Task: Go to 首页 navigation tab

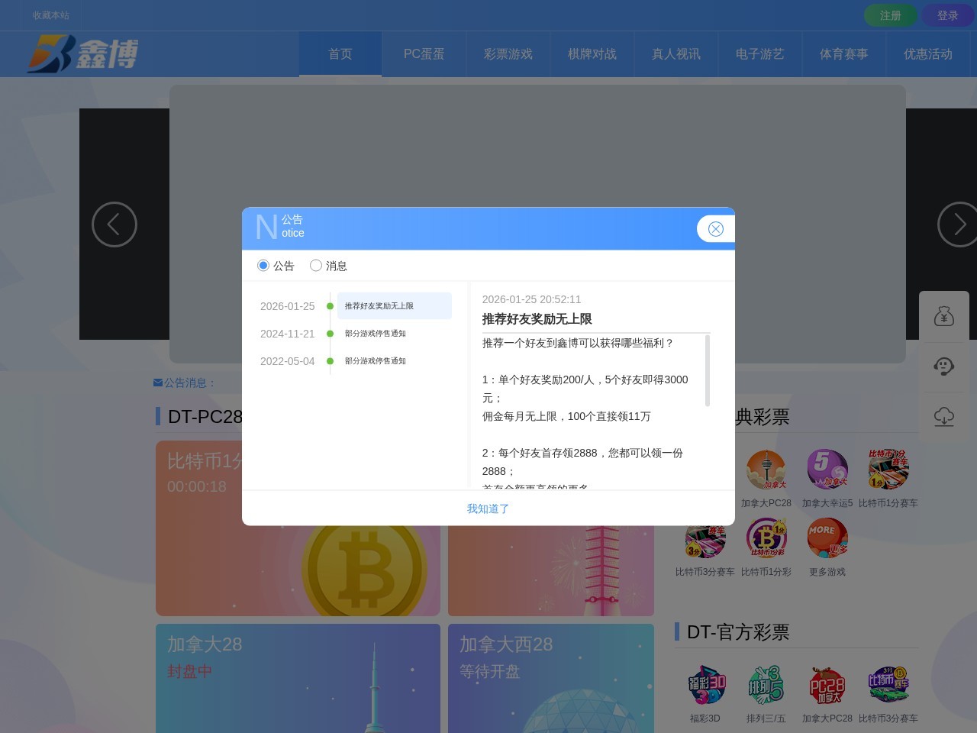Action: [x=340, y=54]
